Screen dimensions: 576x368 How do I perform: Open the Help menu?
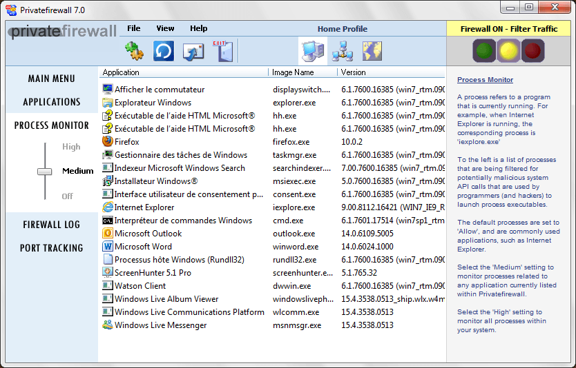(x=198, y=29)
